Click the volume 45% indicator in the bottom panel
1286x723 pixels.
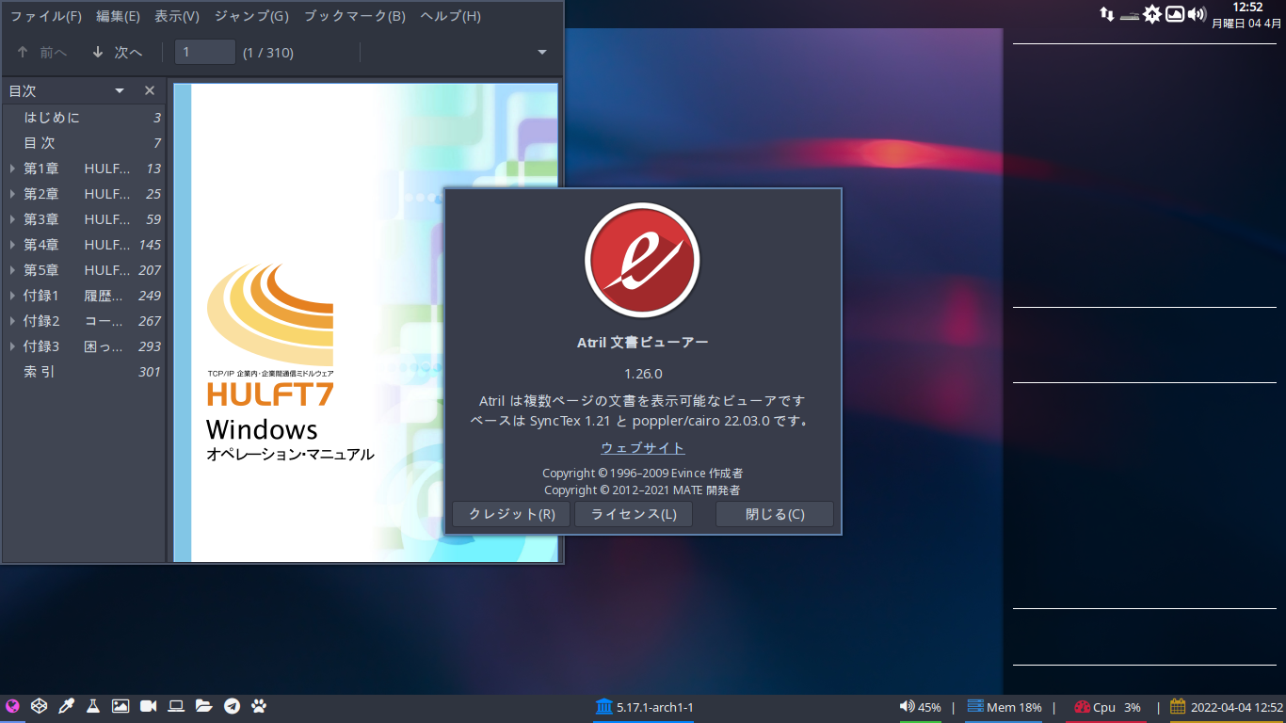coord(921,707)
